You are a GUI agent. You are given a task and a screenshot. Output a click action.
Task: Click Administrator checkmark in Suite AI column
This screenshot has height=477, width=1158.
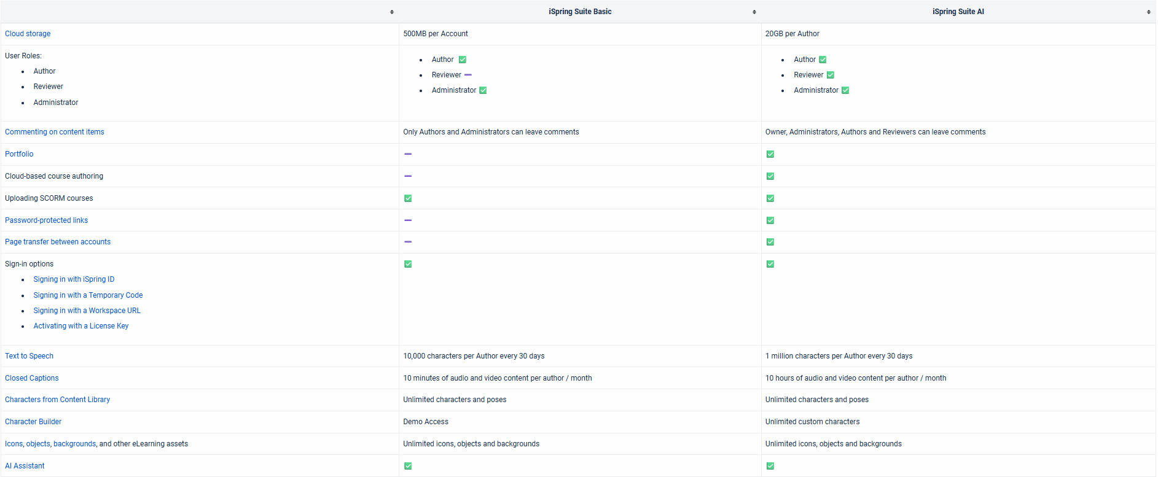tap(845, 90)
